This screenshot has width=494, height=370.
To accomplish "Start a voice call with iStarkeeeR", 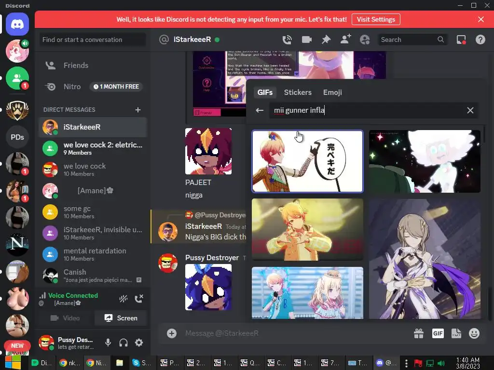I will (287, 40).
